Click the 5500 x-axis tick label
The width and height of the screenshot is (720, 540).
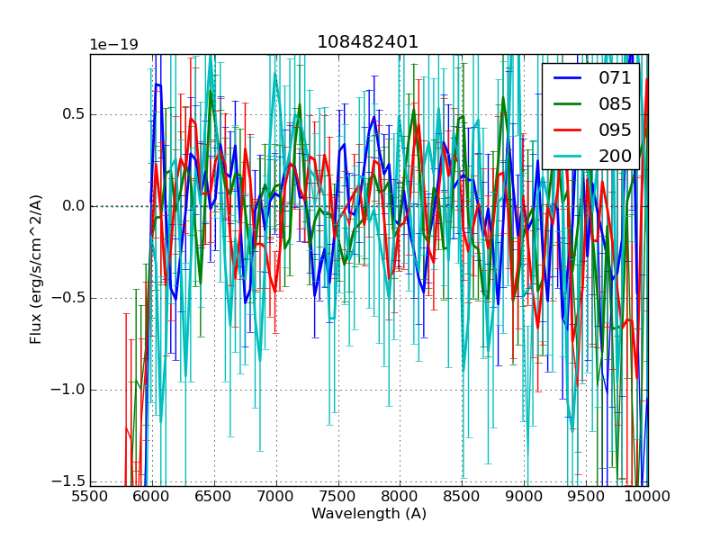point(90,497)
